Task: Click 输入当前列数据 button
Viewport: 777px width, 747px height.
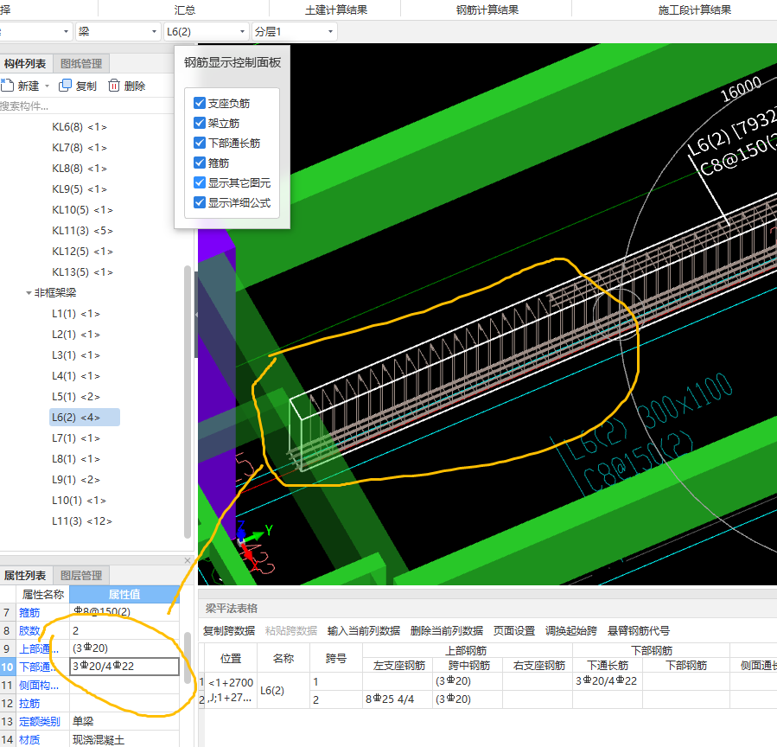Action: tap(364, 630)
